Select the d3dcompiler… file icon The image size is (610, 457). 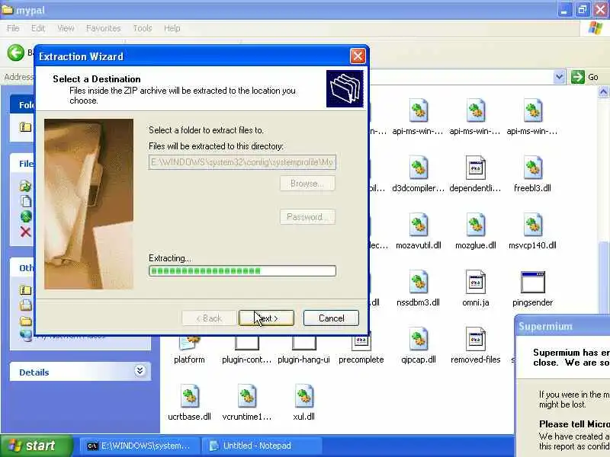point(418,168)
